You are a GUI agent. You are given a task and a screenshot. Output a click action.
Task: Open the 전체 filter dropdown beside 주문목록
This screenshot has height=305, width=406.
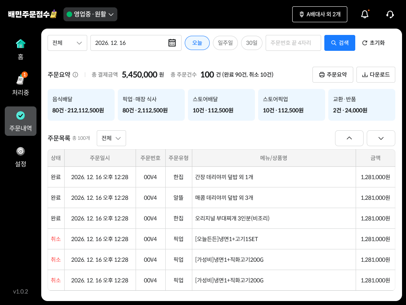pos(111,138)
